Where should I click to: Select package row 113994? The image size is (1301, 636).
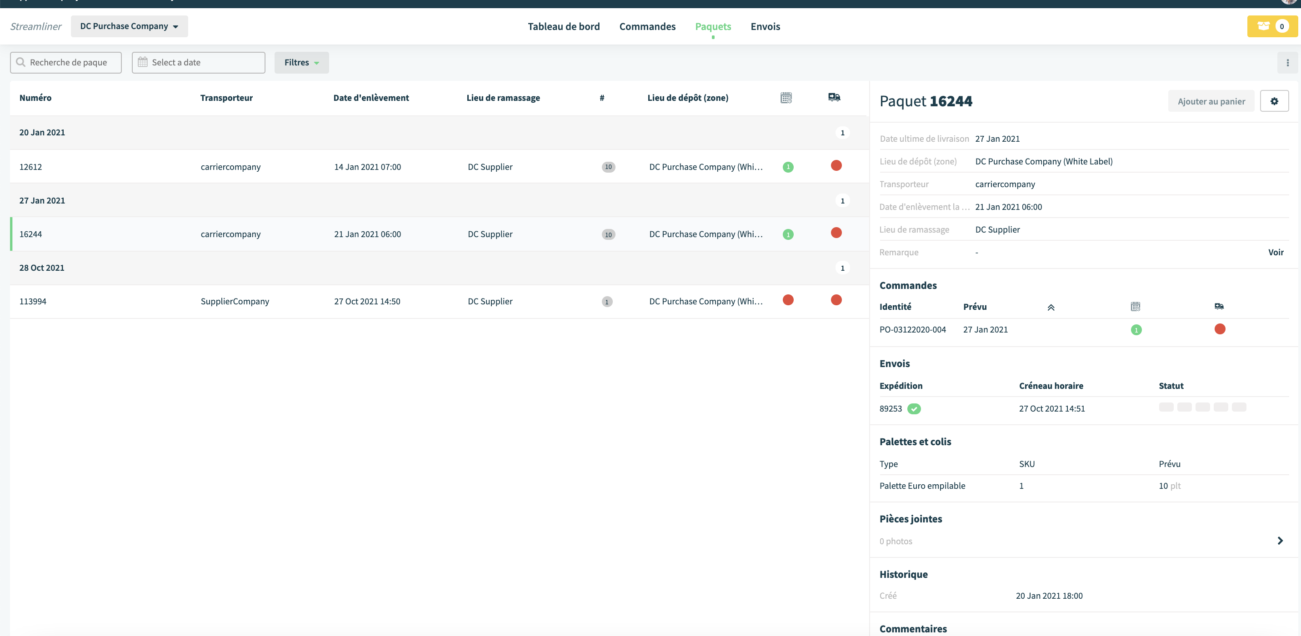click(439, 301)
